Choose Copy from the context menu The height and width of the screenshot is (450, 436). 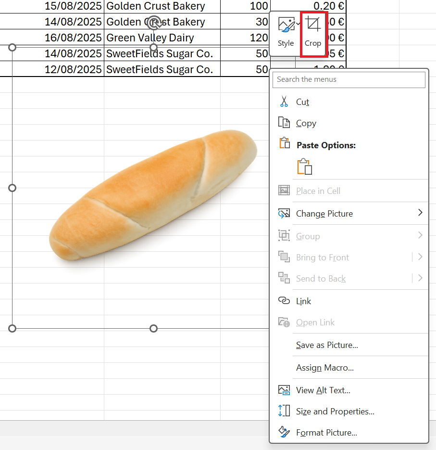[x=349, y=123]
